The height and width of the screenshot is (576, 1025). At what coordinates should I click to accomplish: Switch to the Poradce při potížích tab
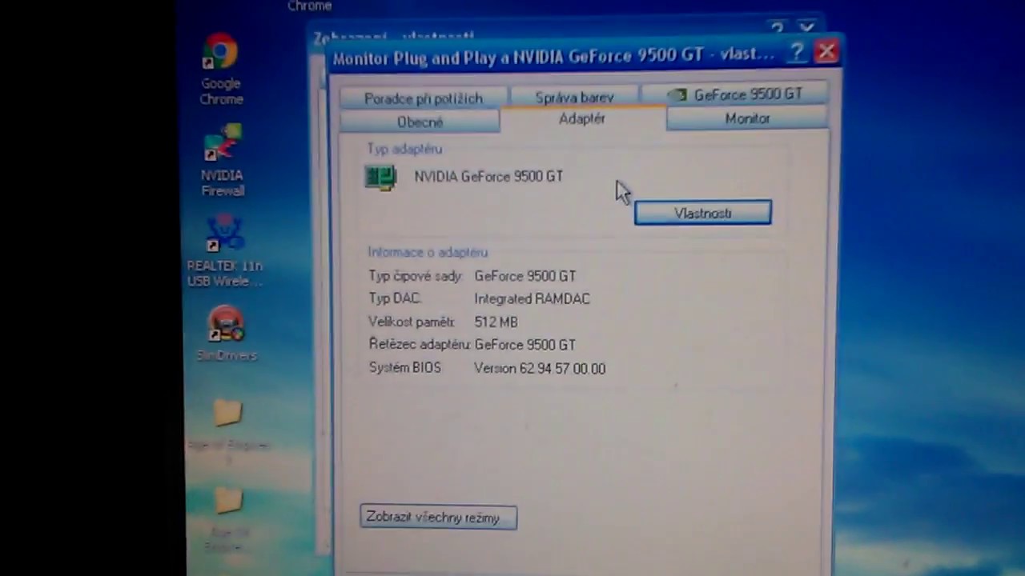click(x=423, y=98)
